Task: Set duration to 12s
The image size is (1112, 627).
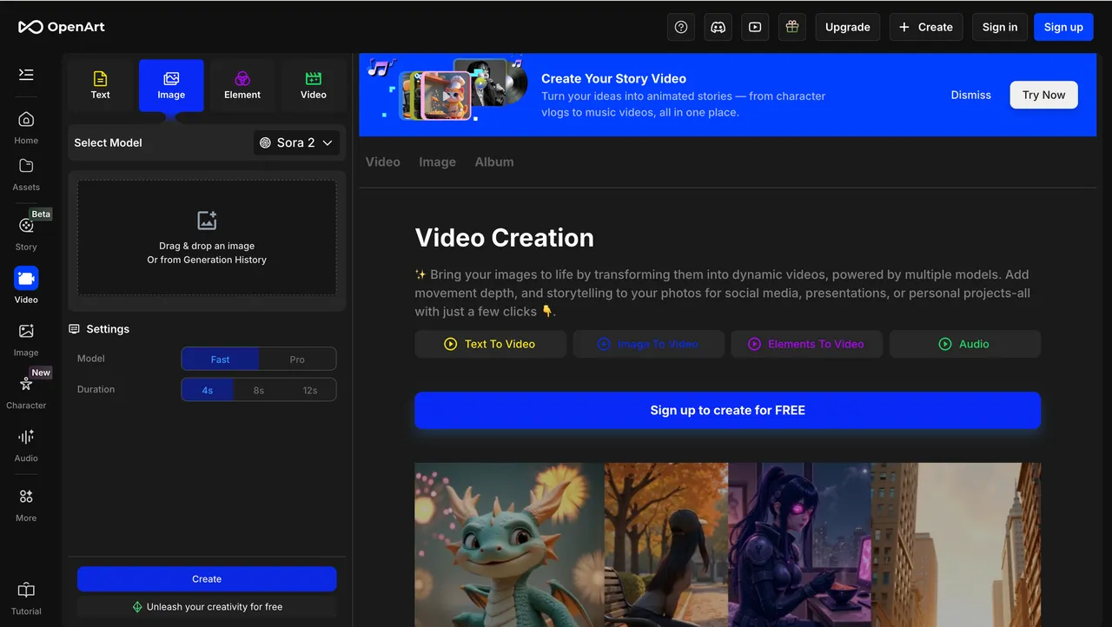Action: (x=310, y=390)
